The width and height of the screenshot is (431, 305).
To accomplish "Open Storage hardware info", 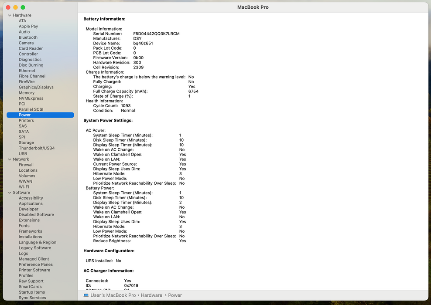I will 26,143.
